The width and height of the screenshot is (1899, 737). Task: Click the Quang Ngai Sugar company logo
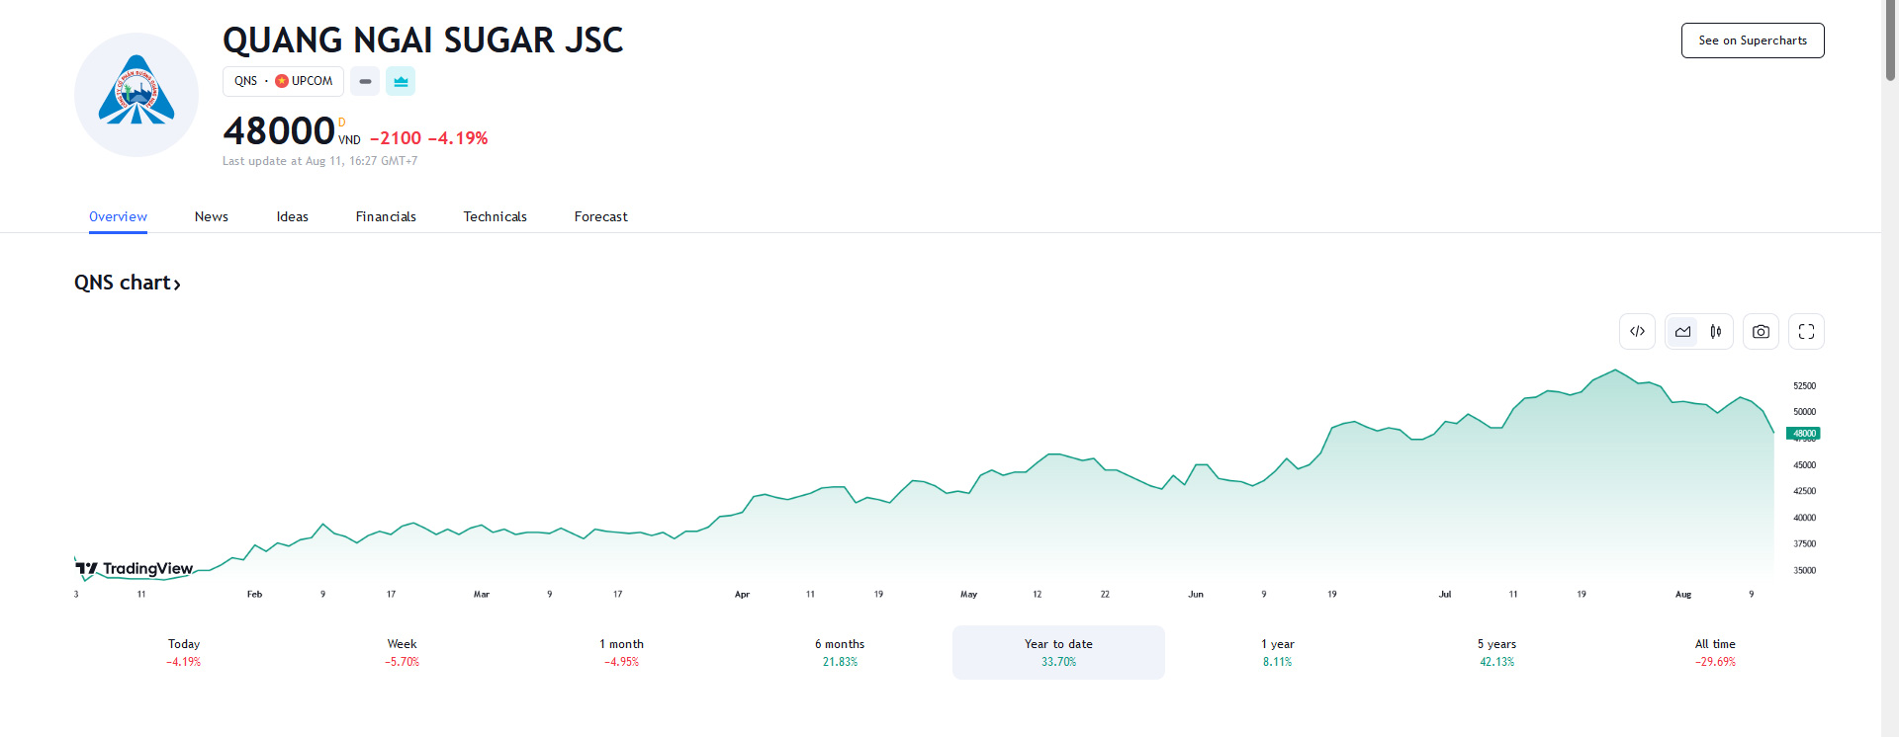[136, 95]
